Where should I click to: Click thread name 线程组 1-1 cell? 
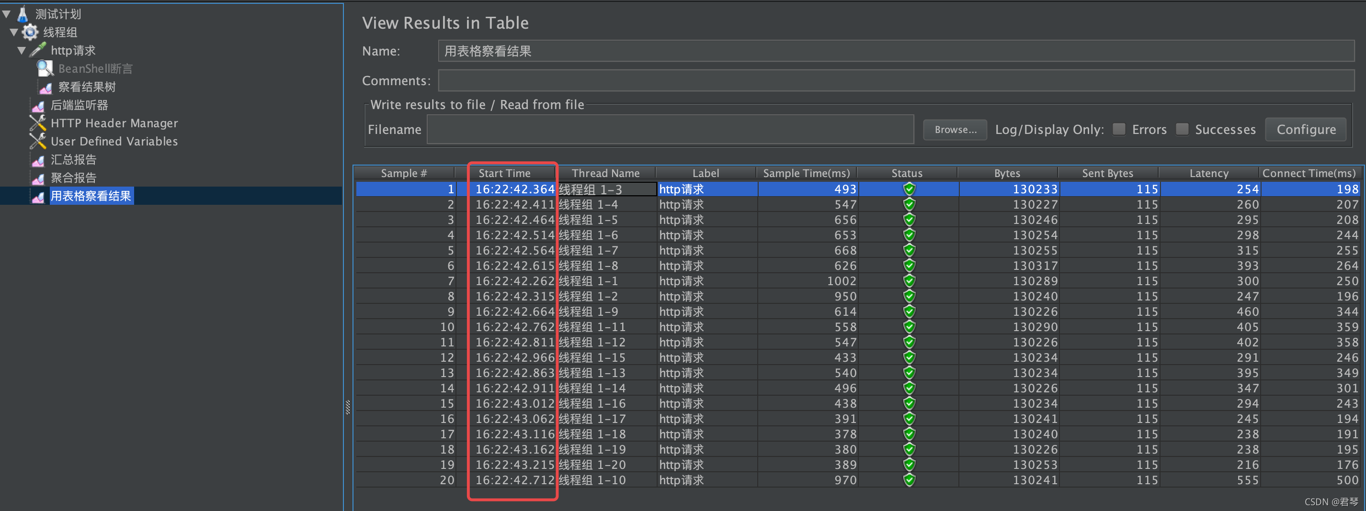click(606, 281)
